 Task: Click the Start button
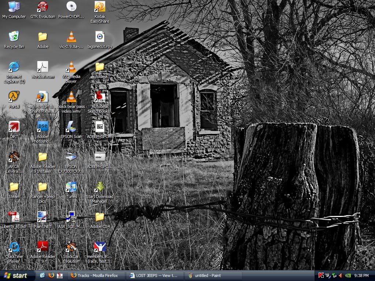(x=15, y=276)
